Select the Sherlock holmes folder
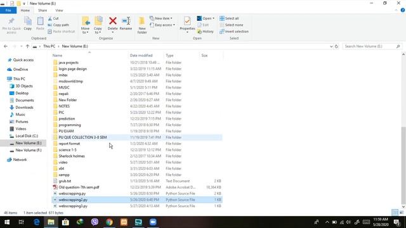The width and height of the screenshot is (406, 228). [137, 156]
